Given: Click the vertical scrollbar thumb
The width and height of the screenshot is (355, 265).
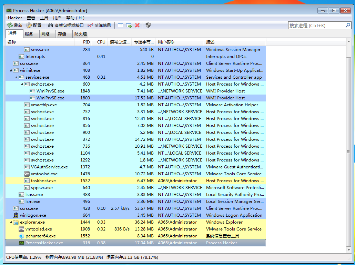Looking at the screenshot, I should [349, 152].
